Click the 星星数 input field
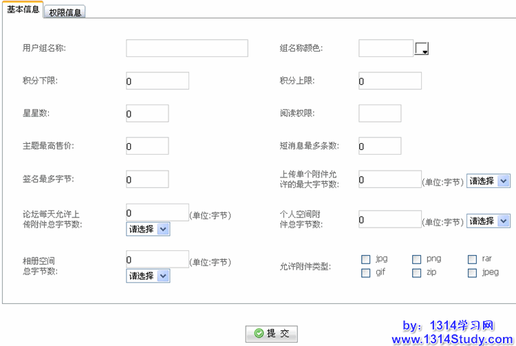 [147, 113]
